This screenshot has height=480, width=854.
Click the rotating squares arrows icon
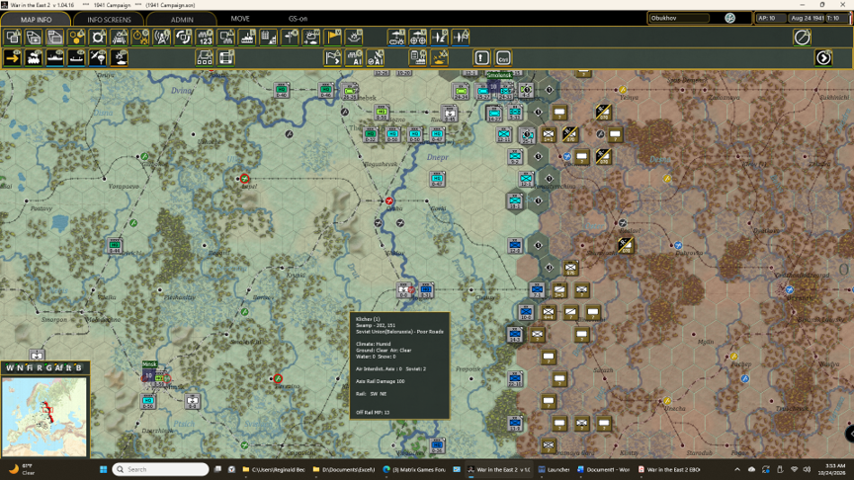tap(183, 37)
